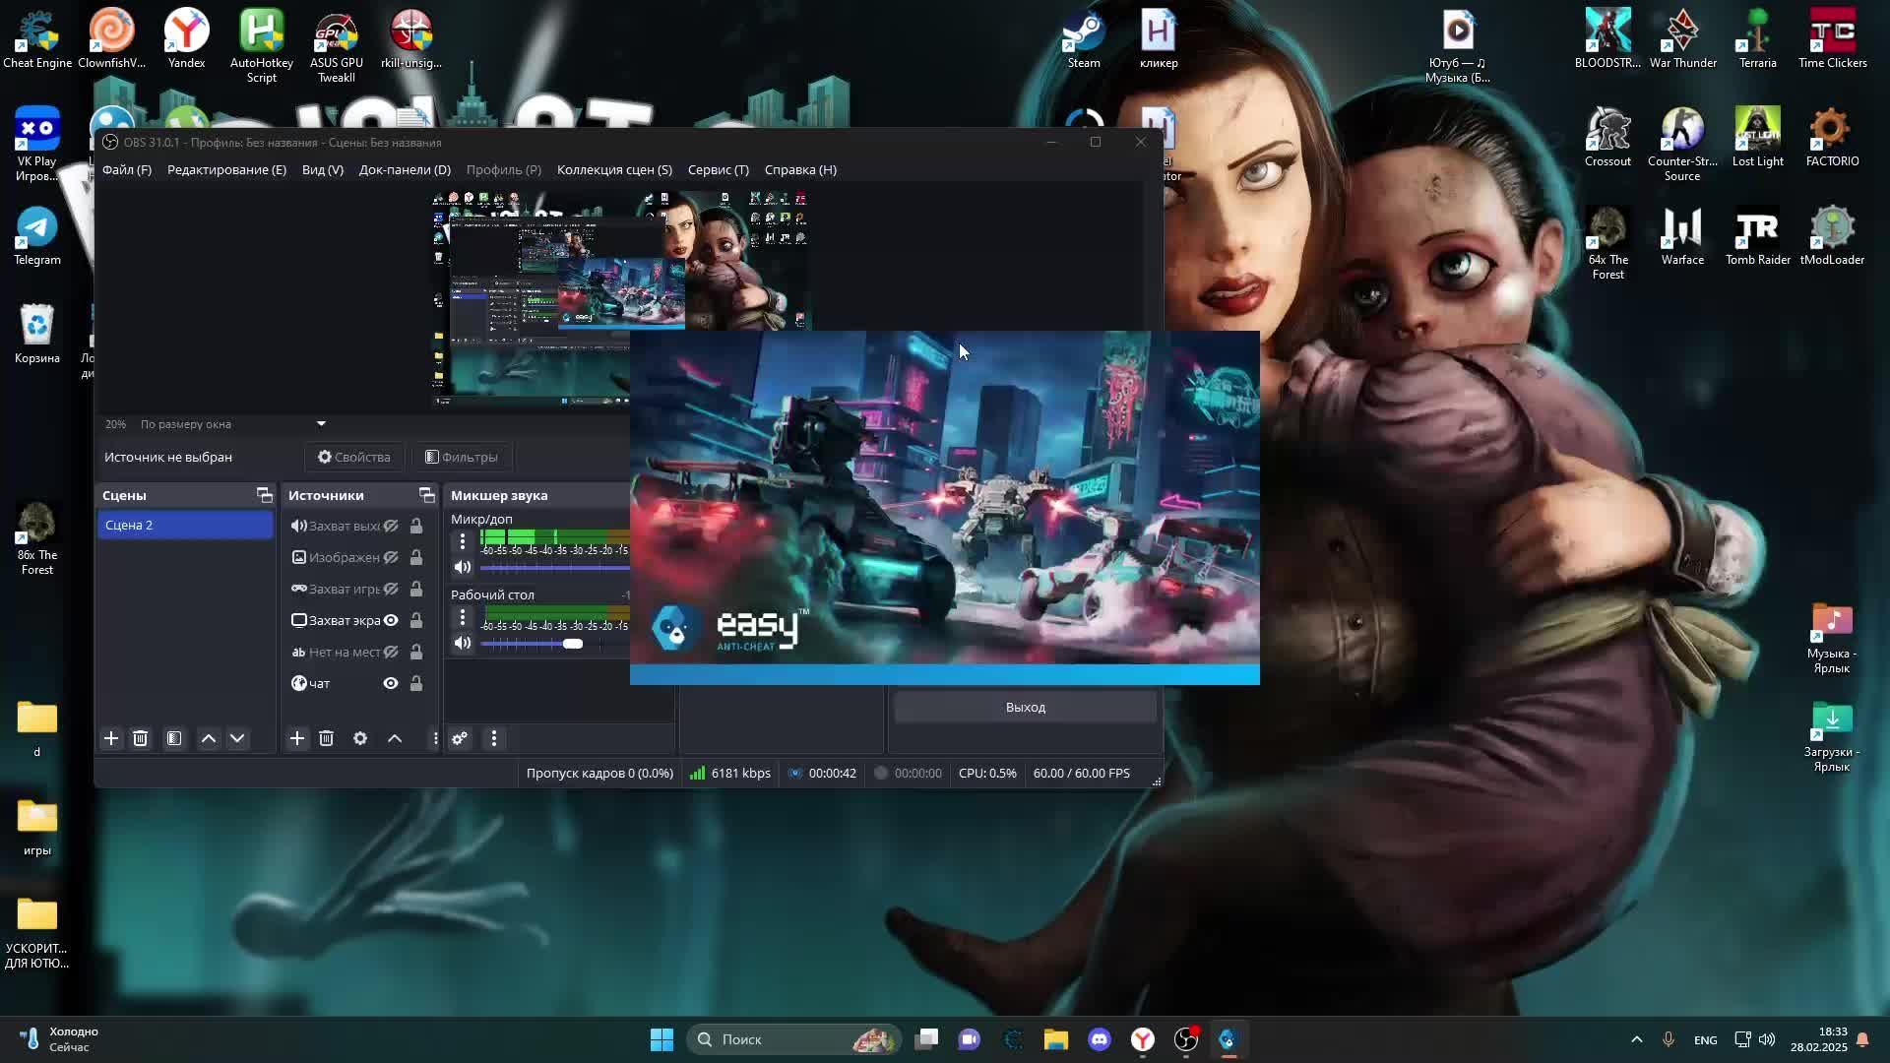Undock the Источники panel
The image size is (1890, 1063).
pyautogui.click(x=426, y=495)
